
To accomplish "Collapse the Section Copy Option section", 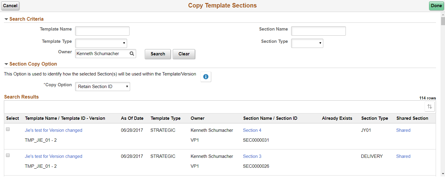I will click(x=6, y=64).
